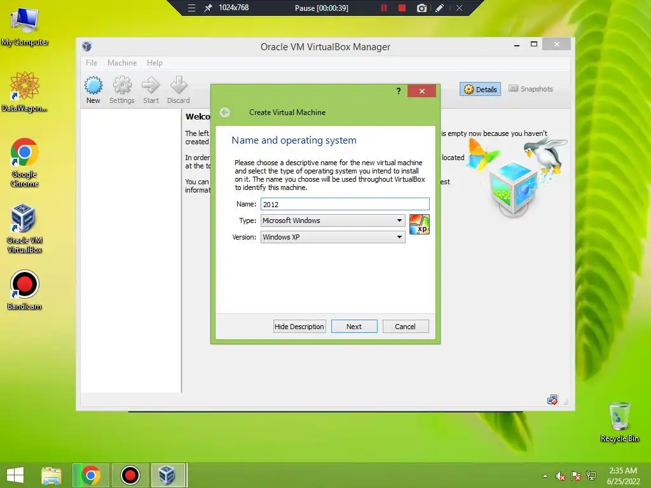This screenshot has height=488, width=651.
Task: Open Settings gear in VirtualBox toolbar
Action: tap(122, 86)
